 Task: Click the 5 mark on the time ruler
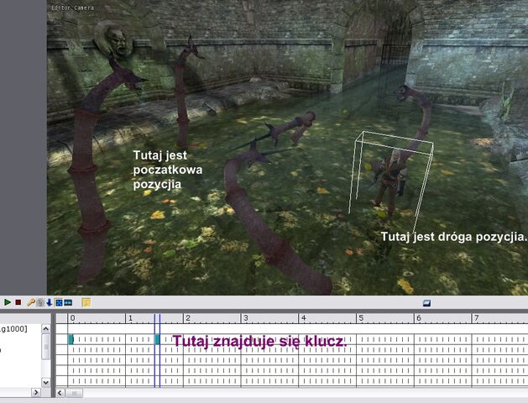pyautogui.click(x=361, y=318)
